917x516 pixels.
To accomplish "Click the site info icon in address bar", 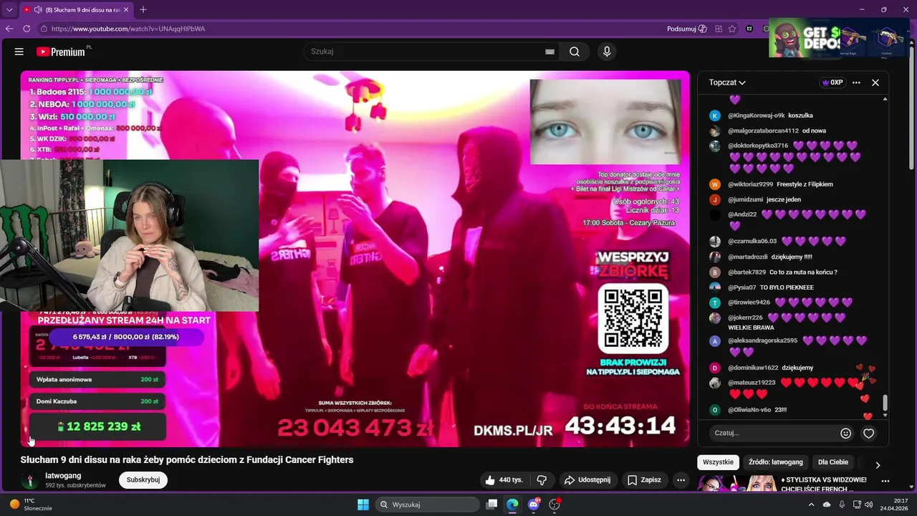I will [44, 29].
